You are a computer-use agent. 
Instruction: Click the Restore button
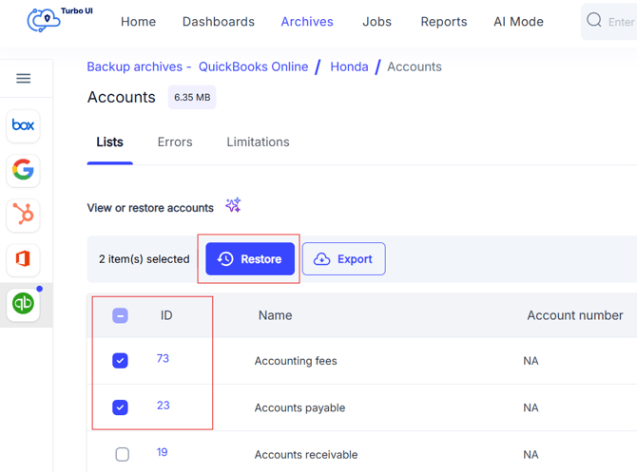coord(250,259)
